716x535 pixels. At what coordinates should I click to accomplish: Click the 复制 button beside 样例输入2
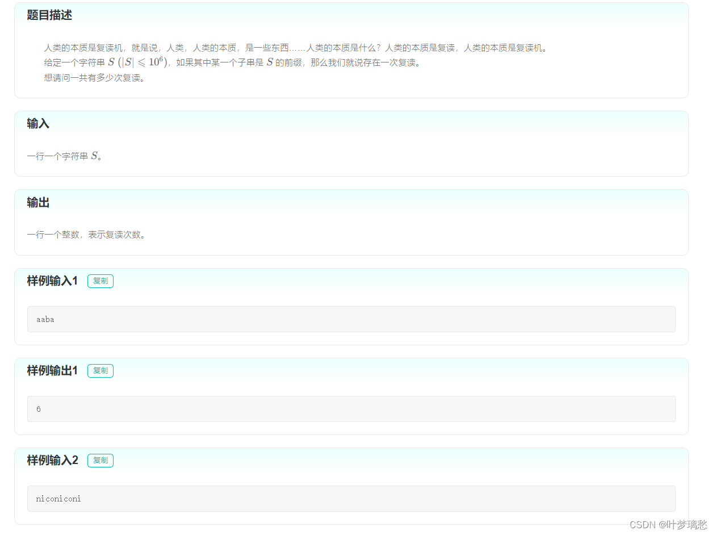click(101, 461)
